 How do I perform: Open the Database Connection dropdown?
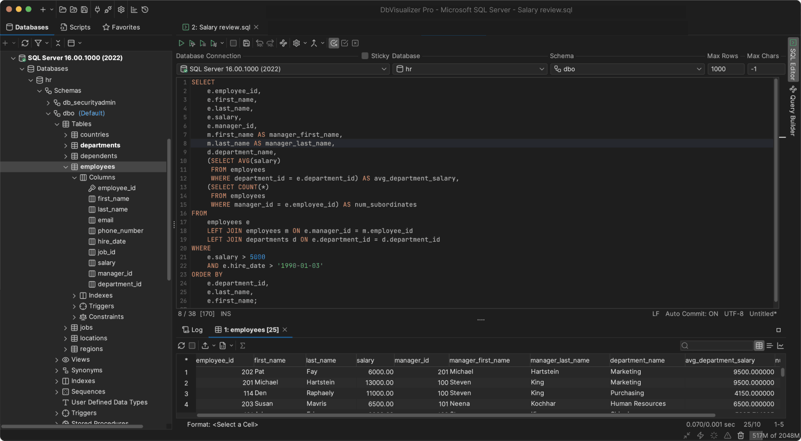283,69
